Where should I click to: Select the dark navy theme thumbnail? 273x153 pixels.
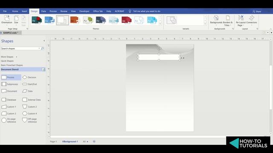pos(101,20)
